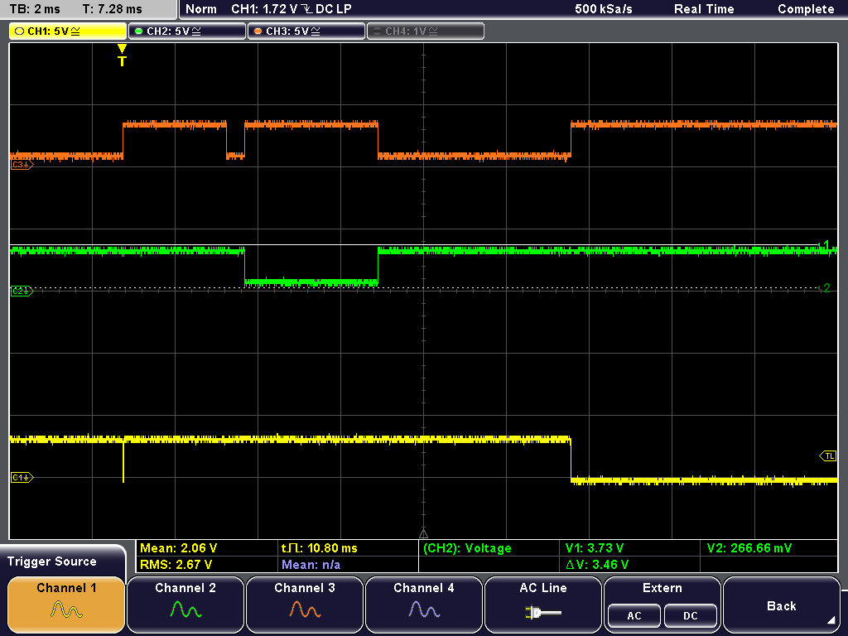Select Channel 4 as trigger source
This screenshot has height=636, width=848.
[x=424, y=604]
